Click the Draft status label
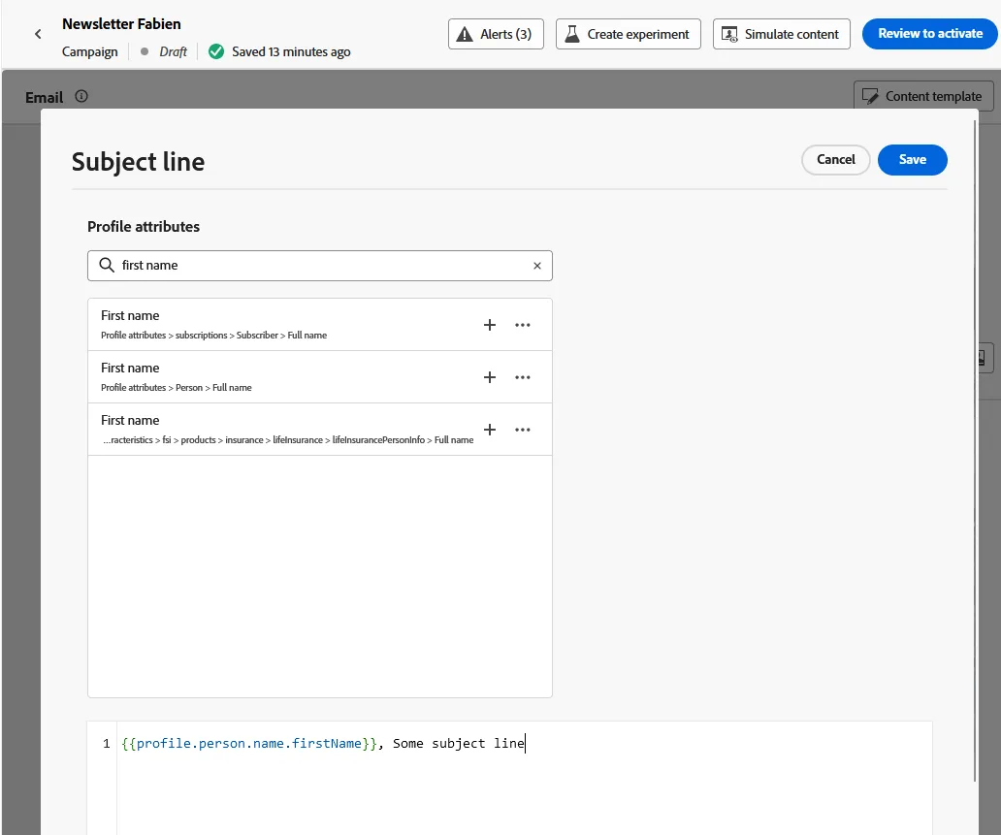This screenshot has width=1001, height=835. click(173, 51)
